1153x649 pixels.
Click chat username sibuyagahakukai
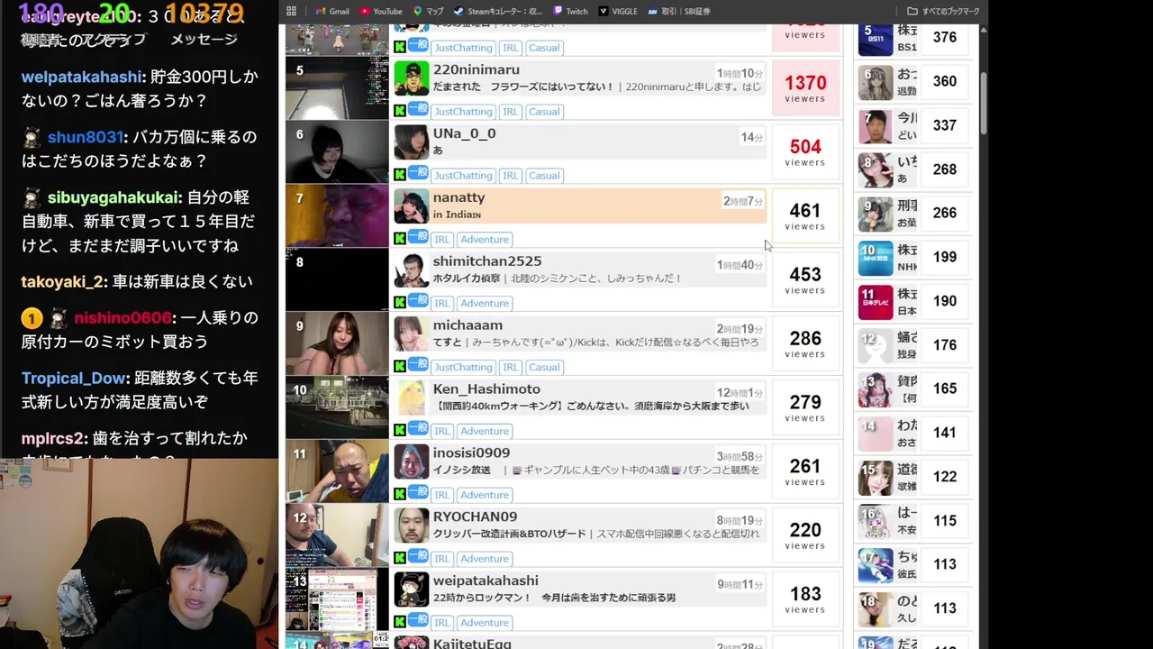point(114,197)
